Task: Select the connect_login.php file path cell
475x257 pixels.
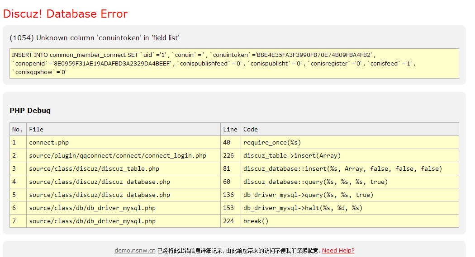Action: [x=123, y=155]
